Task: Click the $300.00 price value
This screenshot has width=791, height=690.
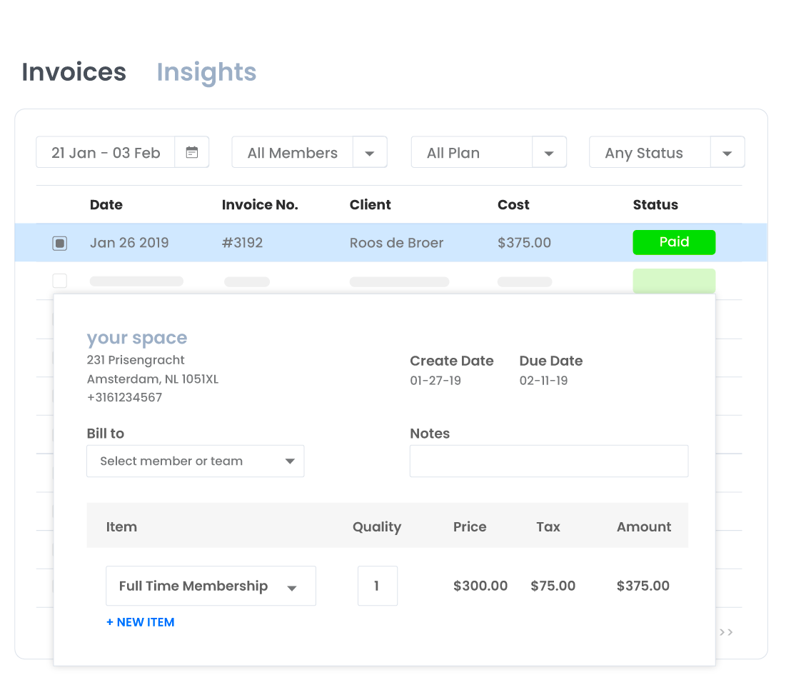Action: 480,586
